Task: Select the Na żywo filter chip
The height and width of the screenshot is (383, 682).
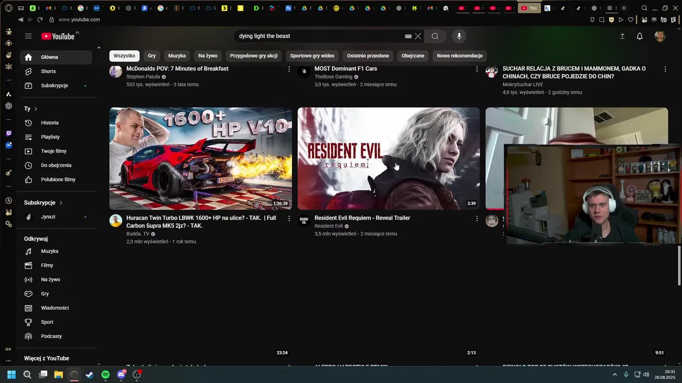Action: coord(208,56)
